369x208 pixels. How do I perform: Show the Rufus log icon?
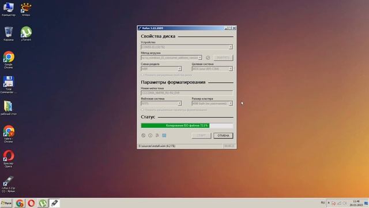tap(164, 135)
